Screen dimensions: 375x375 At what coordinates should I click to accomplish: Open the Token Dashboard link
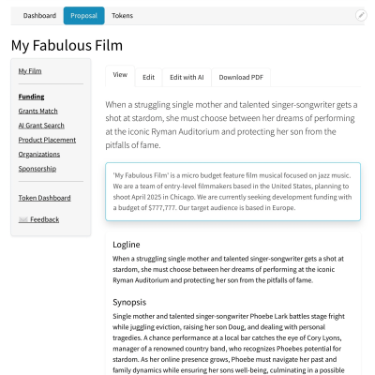point(44,198)
